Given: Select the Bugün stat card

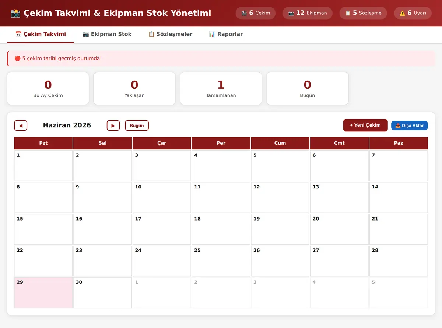Looking at the screenshot, I should pyautogui.click(x=308, y=88).
